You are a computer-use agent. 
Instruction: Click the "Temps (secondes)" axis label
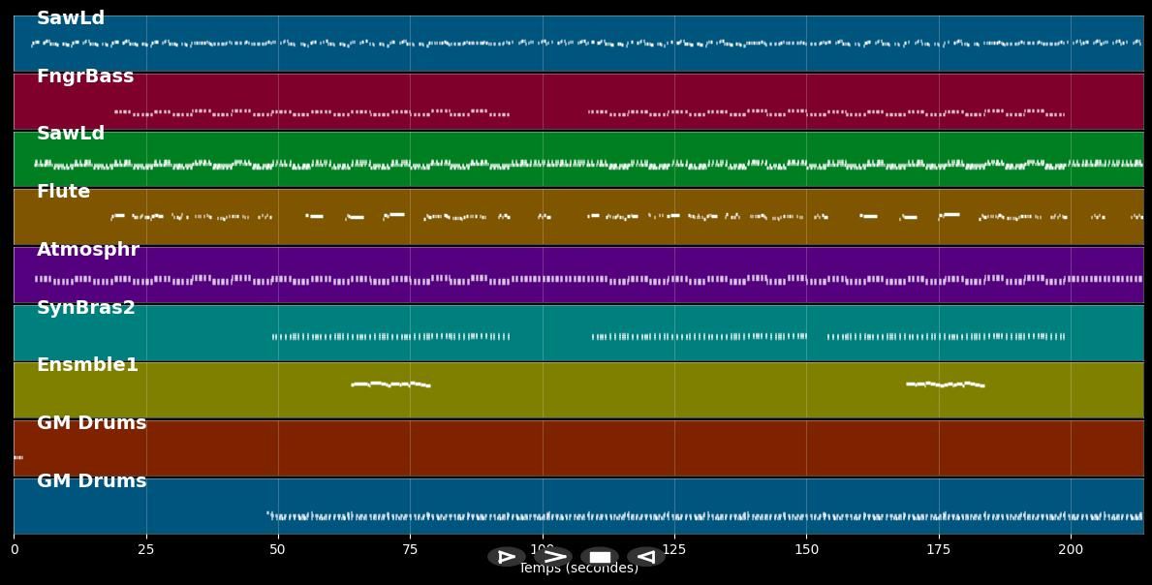click(x=578, y=570)
